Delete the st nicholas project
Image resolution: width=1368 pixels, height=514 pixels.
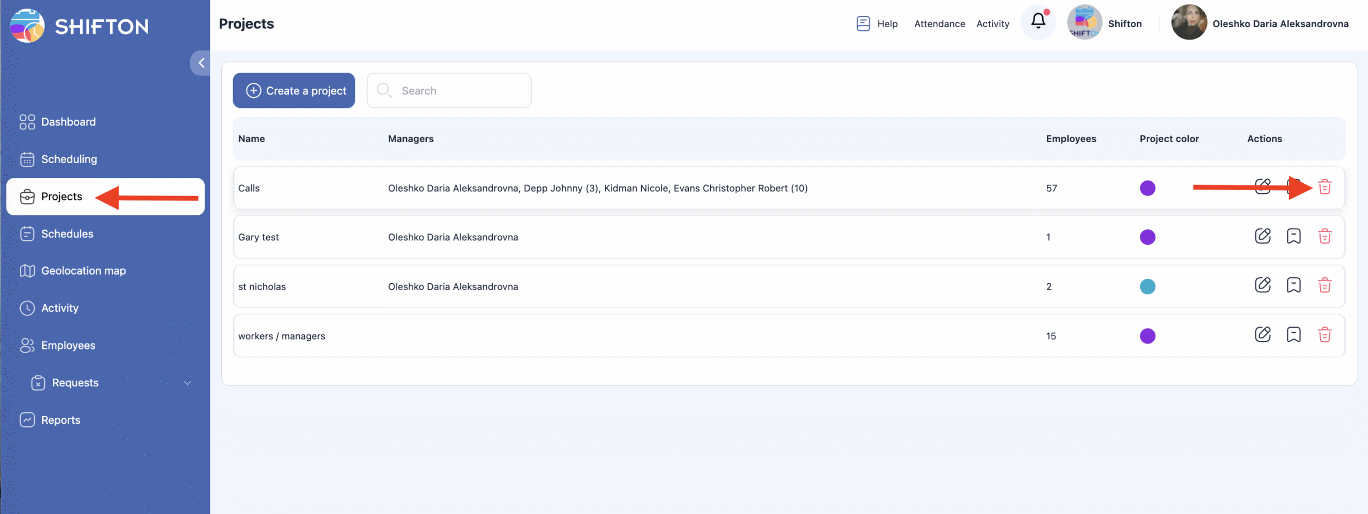point(1324,285)
